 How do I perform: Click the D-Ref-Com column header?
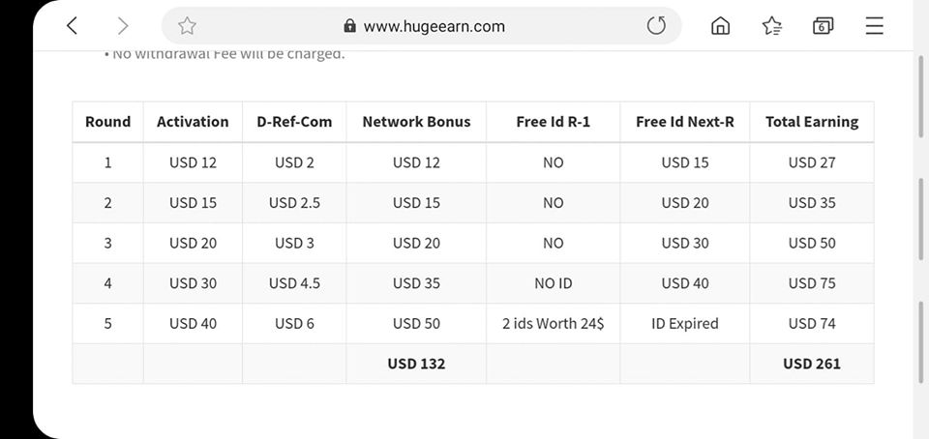point(294,122)
